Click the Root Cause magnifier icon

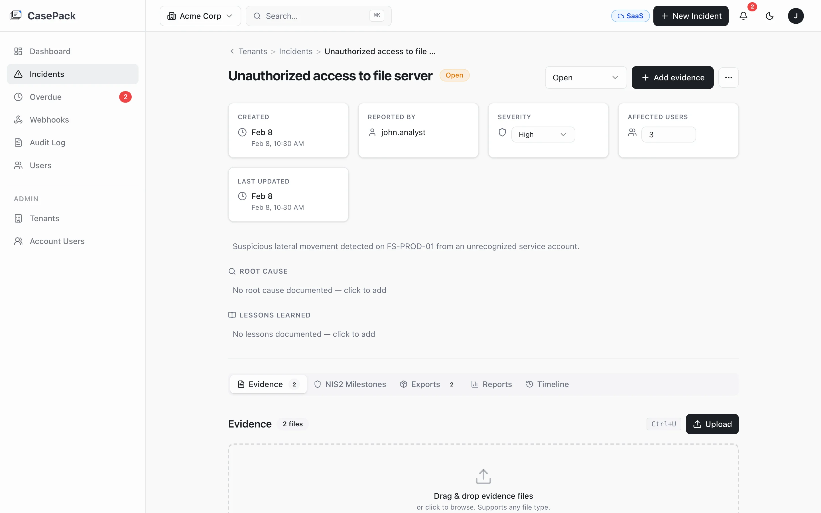[x=232, y=271]
